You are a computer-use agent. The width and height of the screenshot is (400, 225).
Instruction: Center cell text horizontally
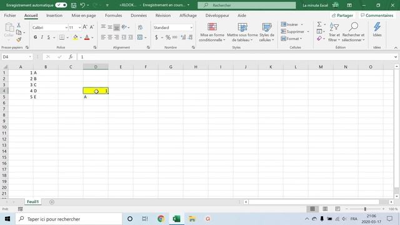[x=110, y=37]
